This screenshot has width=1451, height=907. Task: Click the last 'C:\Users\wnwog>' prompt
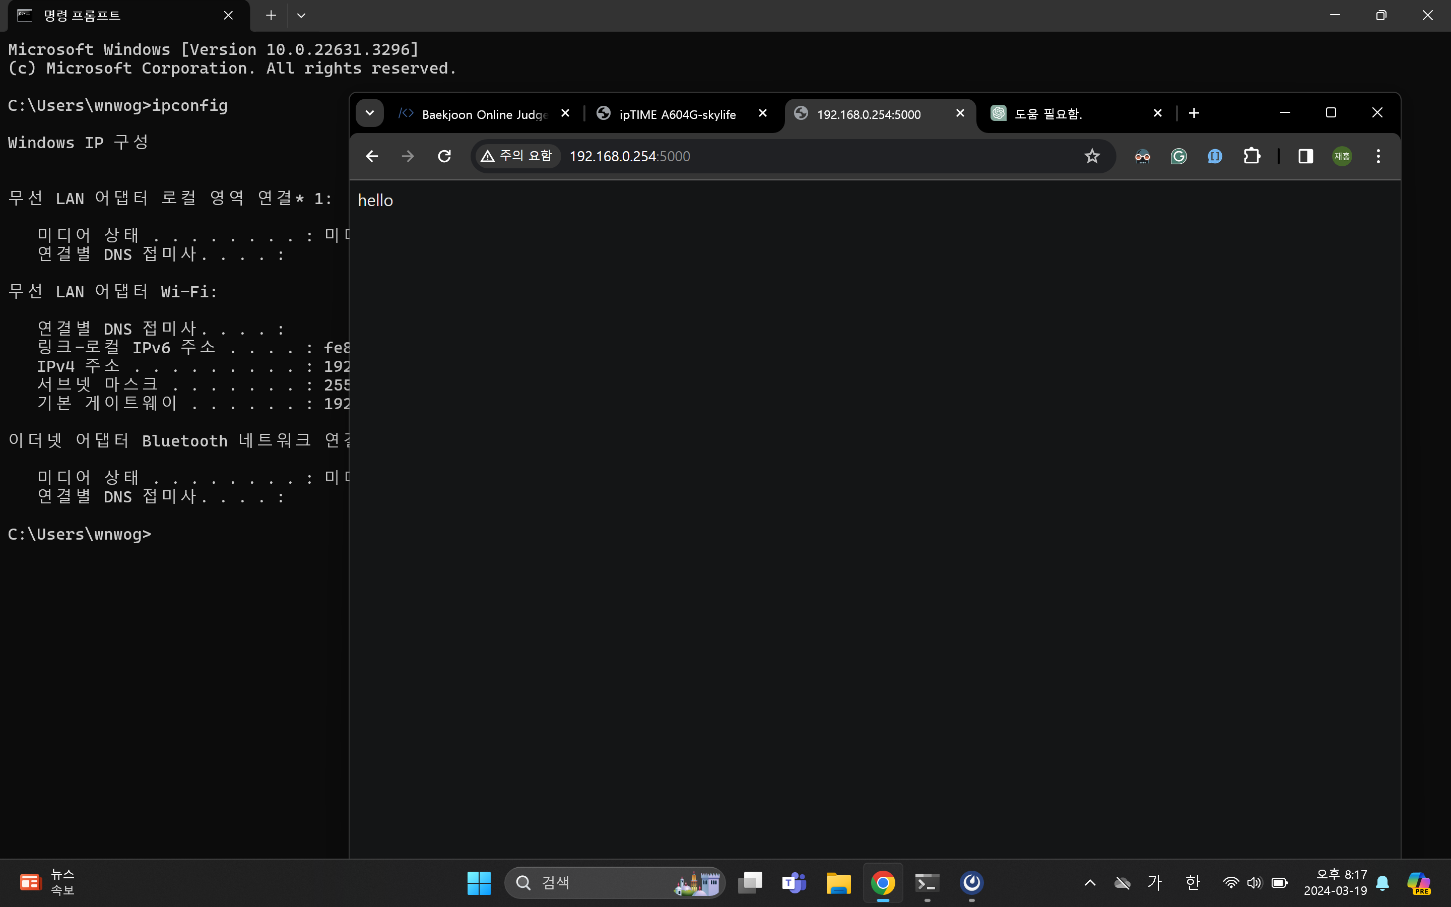(79, 534)
